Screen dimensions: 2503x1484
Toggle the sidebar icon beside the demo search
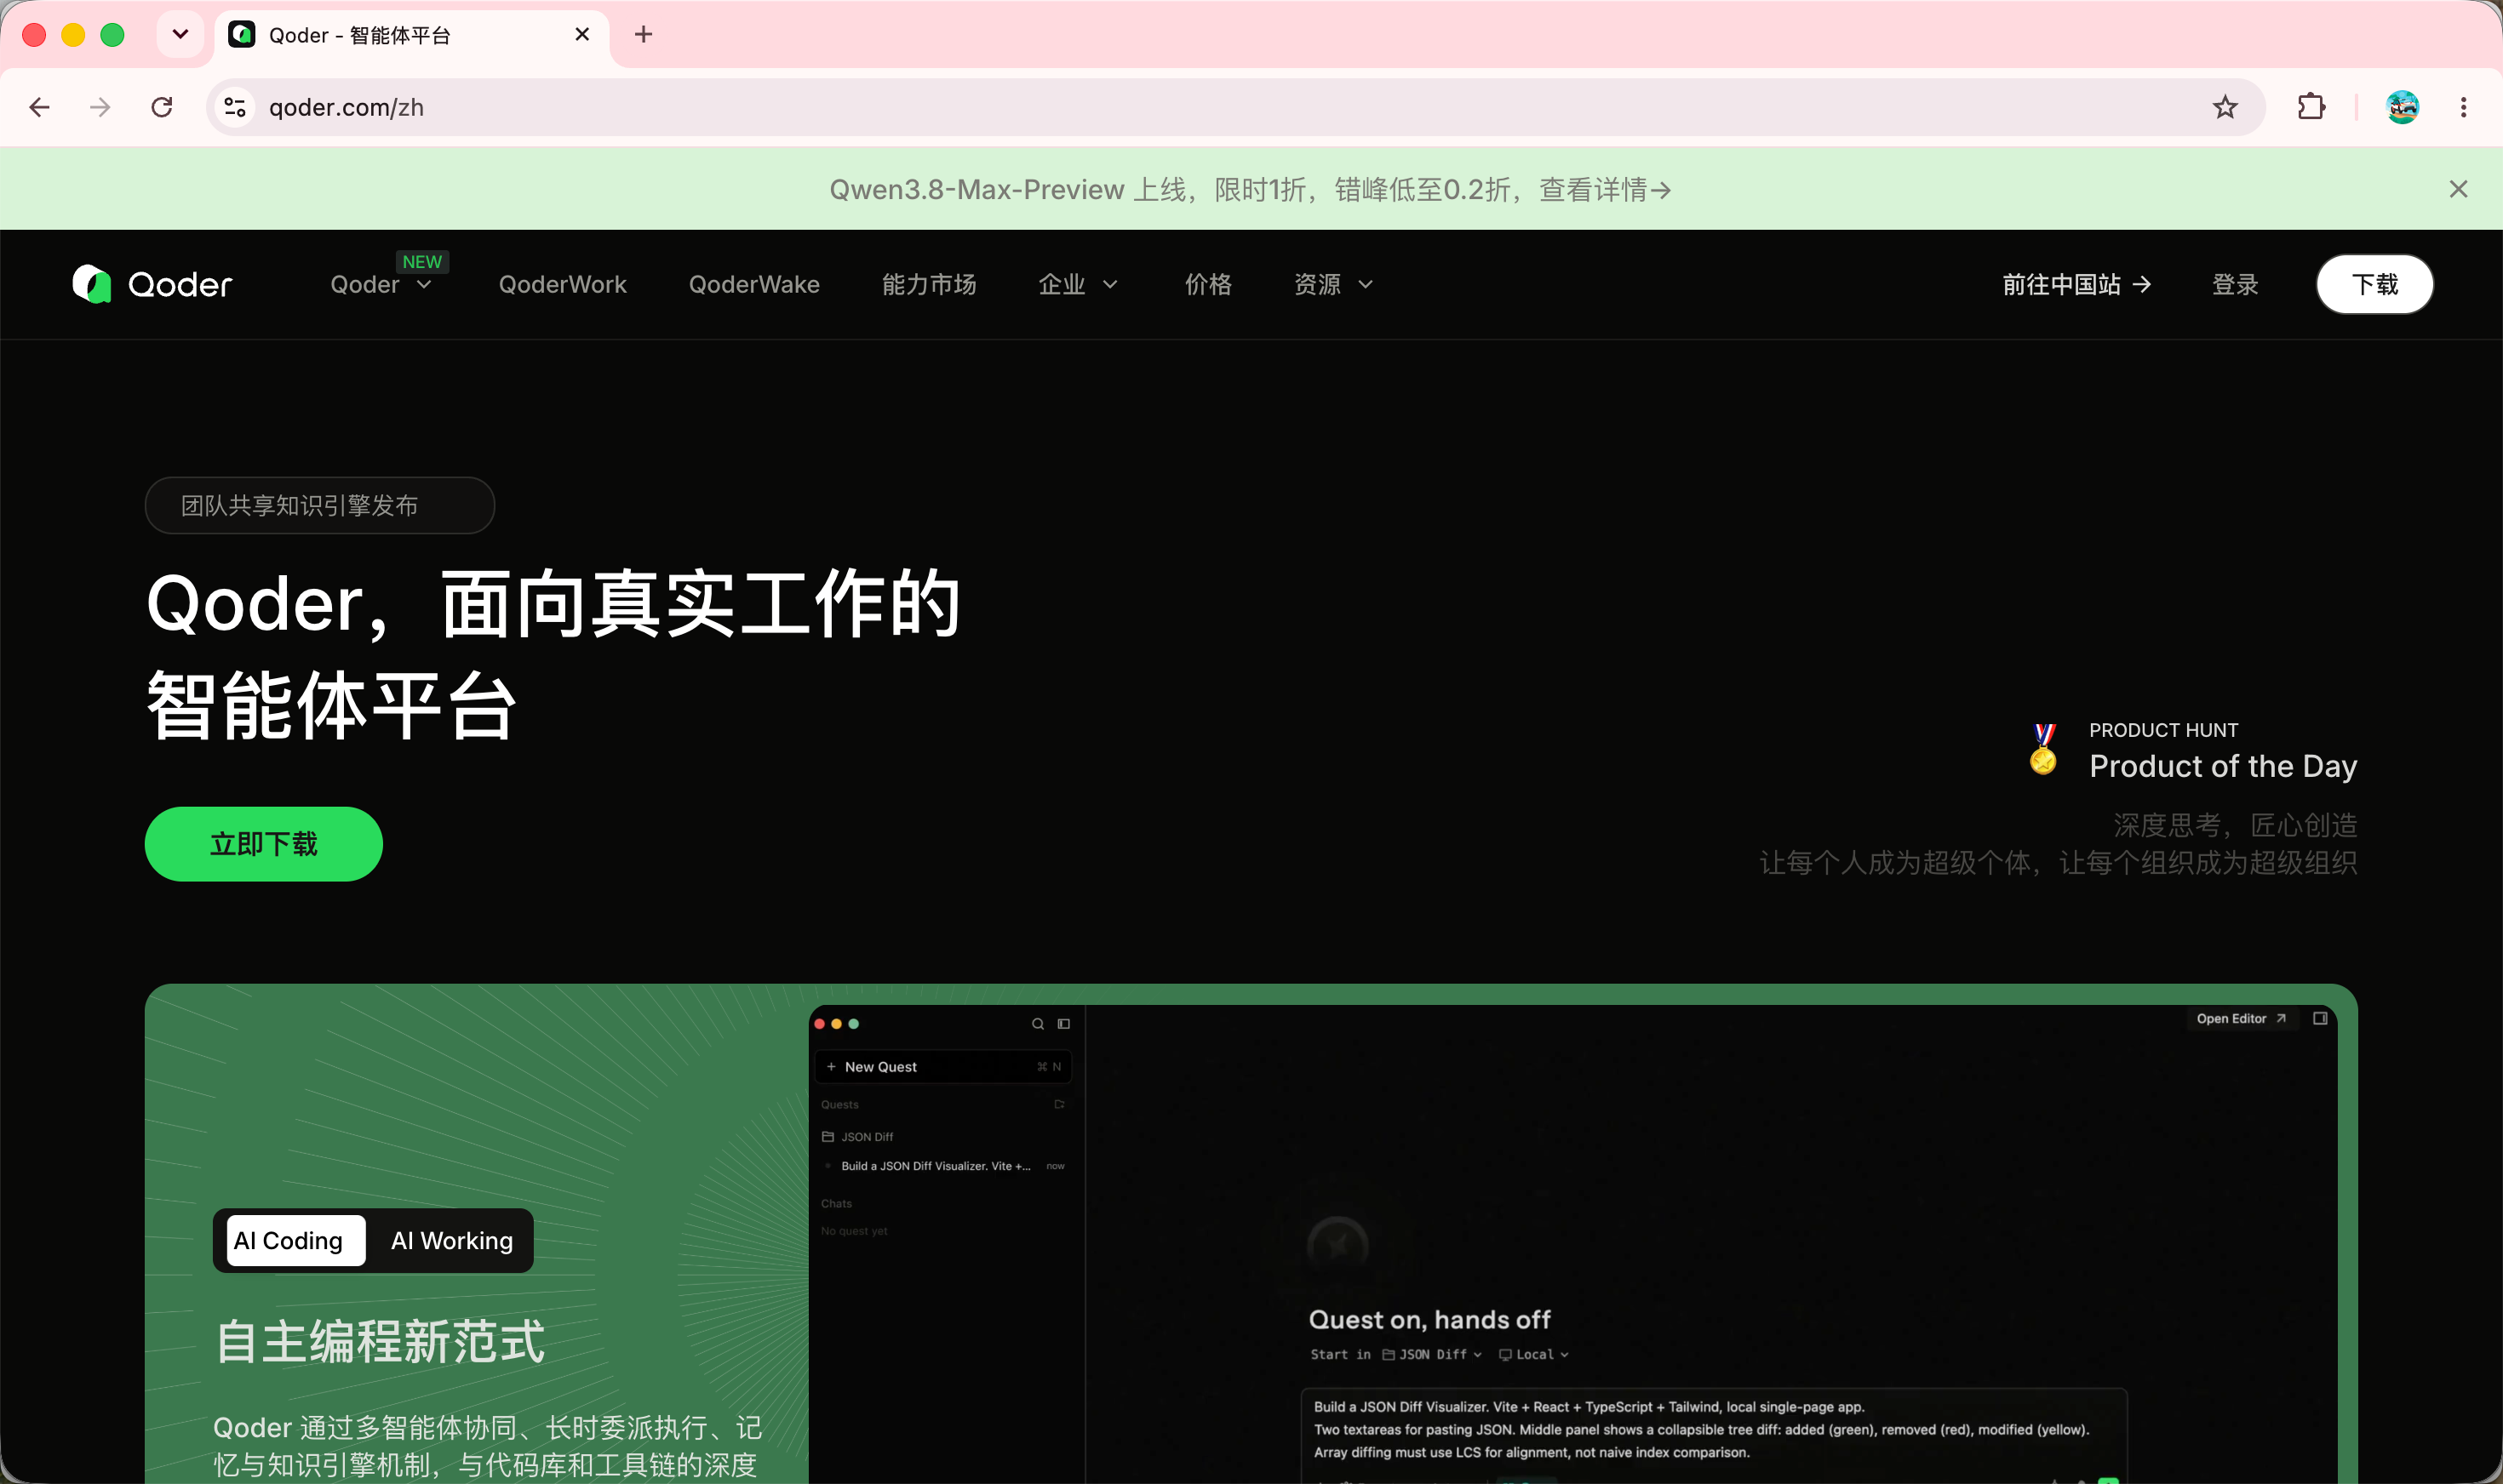click(1063, 1024)
